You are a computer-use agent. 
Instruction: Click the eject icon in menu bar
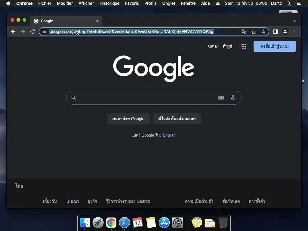(x=218, y=3)
